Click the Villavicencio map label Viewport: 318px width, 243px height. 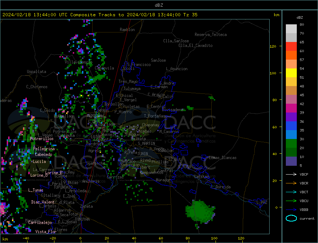pyautogui.click(x=78, y=62)
